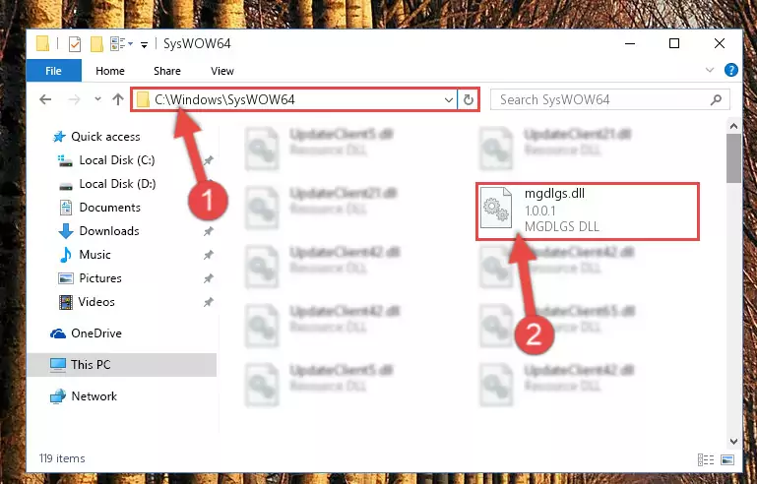757x484 pixels.
Task: Go back with the back arrow
Action: 45,99
